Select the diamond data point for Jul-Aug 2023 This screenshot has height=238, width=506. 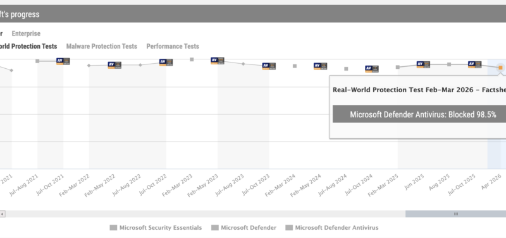click(244, 64)
